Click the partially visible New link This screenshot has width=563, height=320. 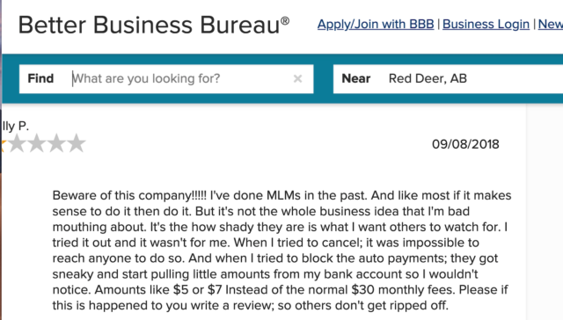551,24
